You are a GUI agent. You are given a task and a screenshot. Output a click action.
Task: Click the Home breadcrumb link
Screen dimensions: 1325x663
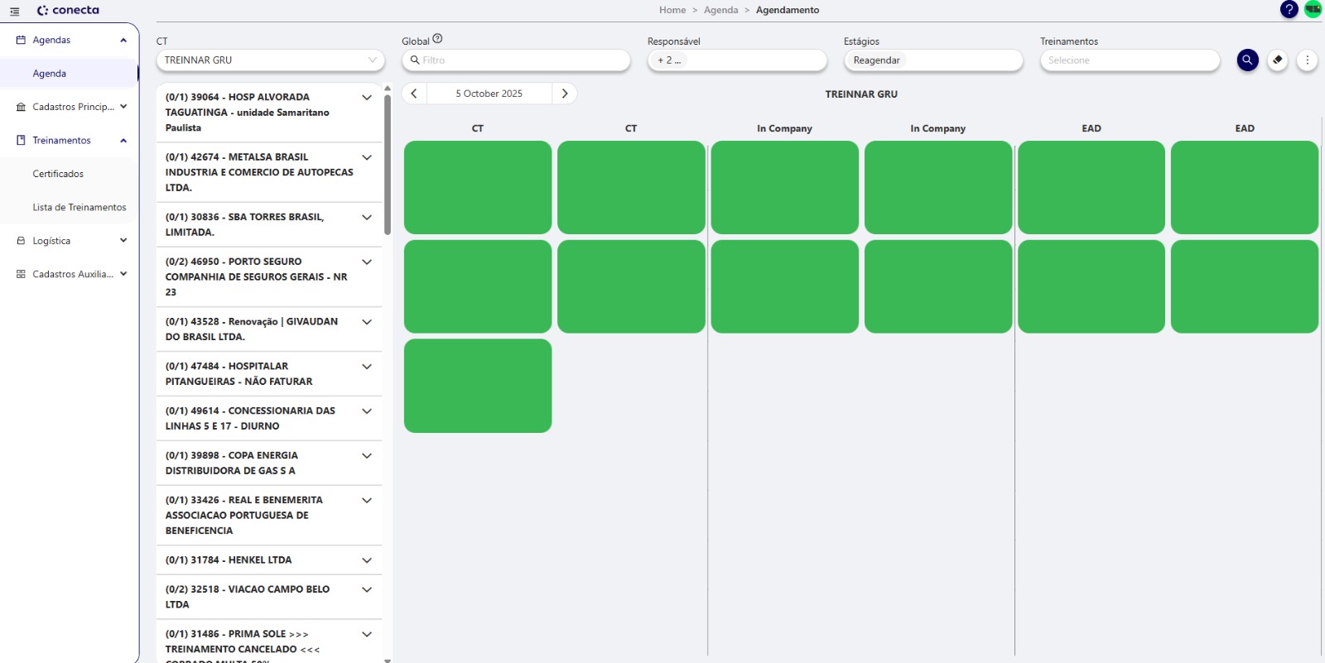(x=672, y=10)
